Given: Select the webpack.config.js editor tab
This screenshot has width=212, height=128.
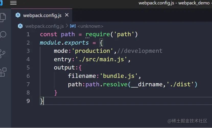Looking at the screenshot, I should pos(42,15).
